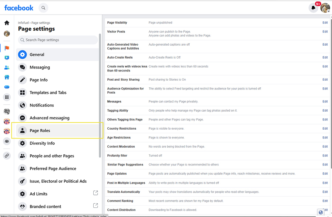Open Branded content external link
This screenshot has width=332, height=217.
[x=95, y=206]
